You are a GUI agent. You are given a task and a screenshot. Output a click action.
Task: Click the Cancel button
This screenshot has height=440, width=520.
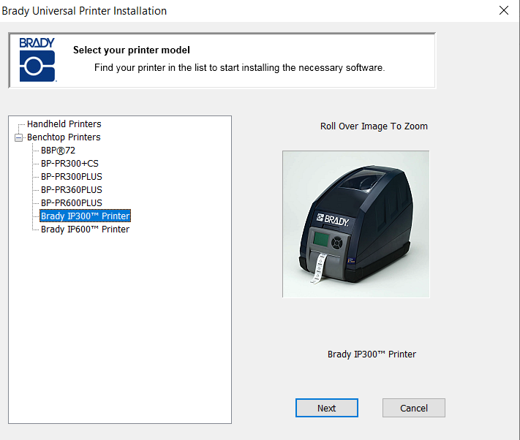point(414,408)
